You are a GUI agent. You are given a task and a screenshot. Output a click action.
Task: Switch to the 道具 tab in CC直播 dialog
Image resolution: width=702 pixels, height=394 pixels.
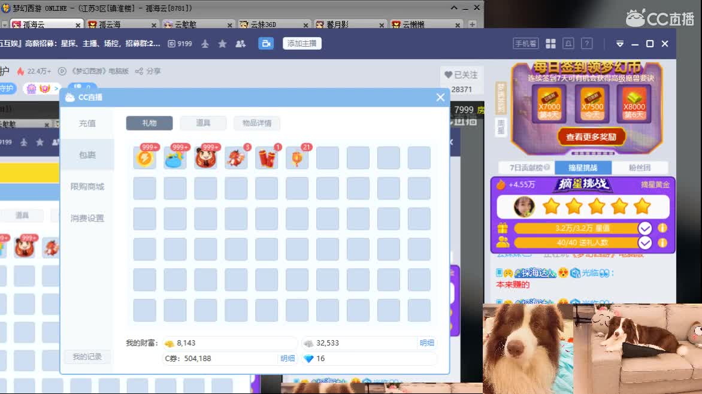point(203,123)
